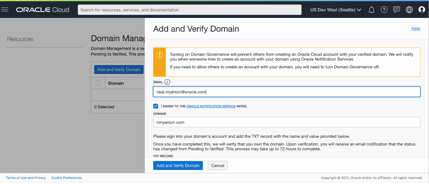Expand the US Dev West (Seattle) region dropdown

pos(335,10)
